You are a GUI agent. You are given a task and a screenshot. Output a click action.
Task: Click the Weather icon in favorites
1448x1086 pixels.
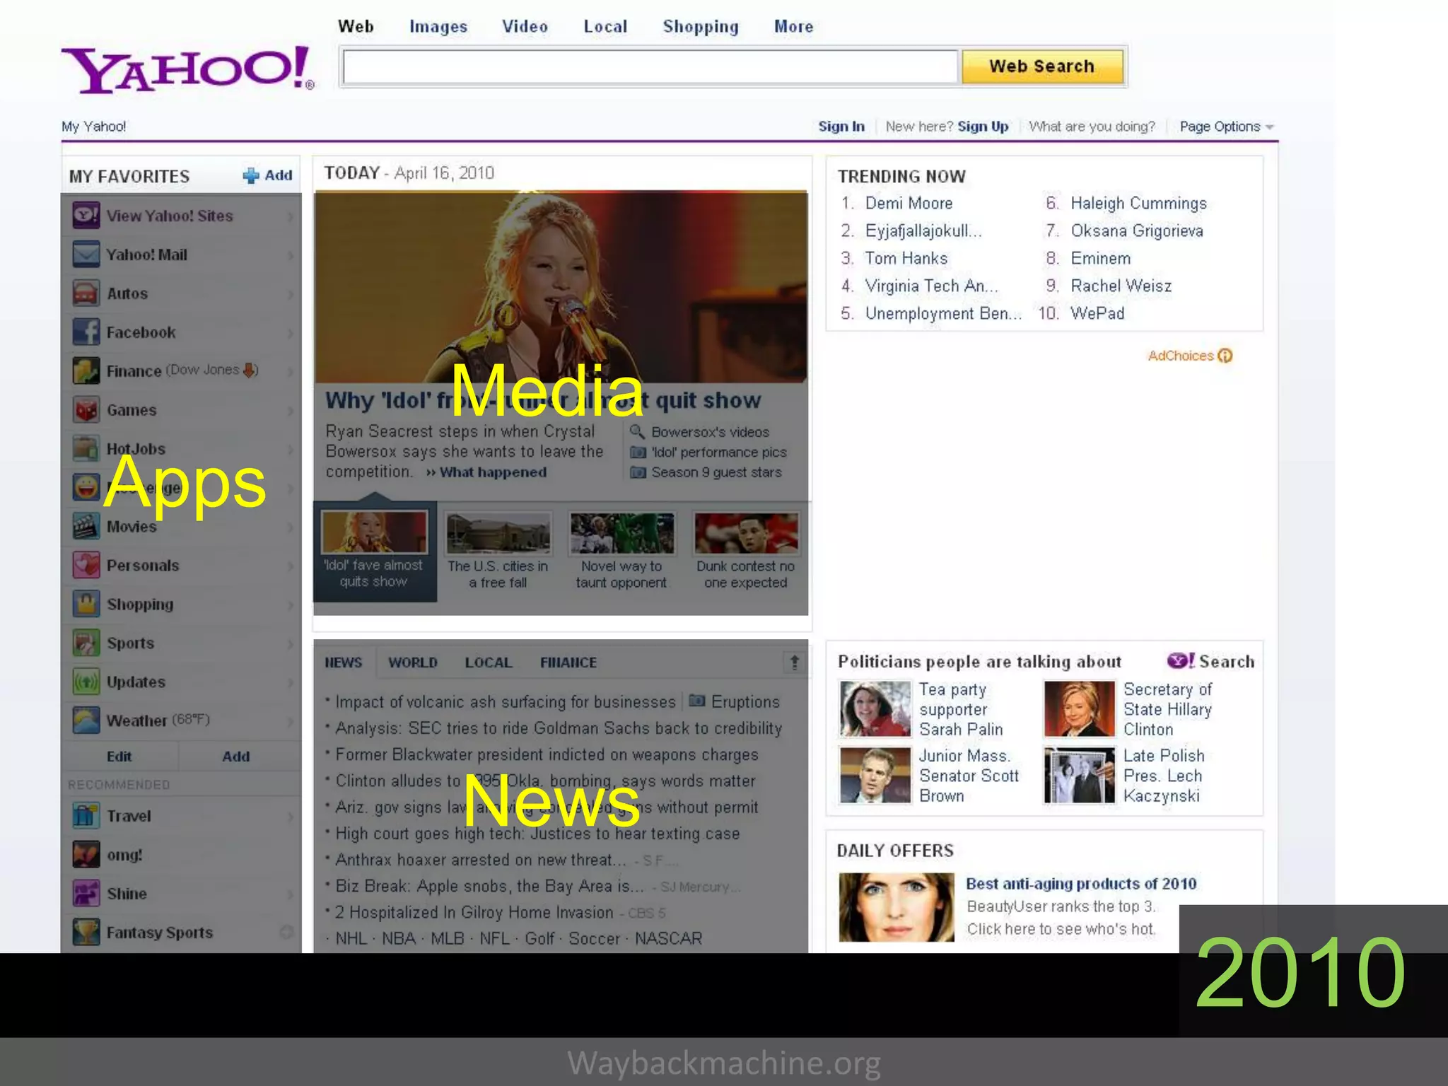(86, 721)
